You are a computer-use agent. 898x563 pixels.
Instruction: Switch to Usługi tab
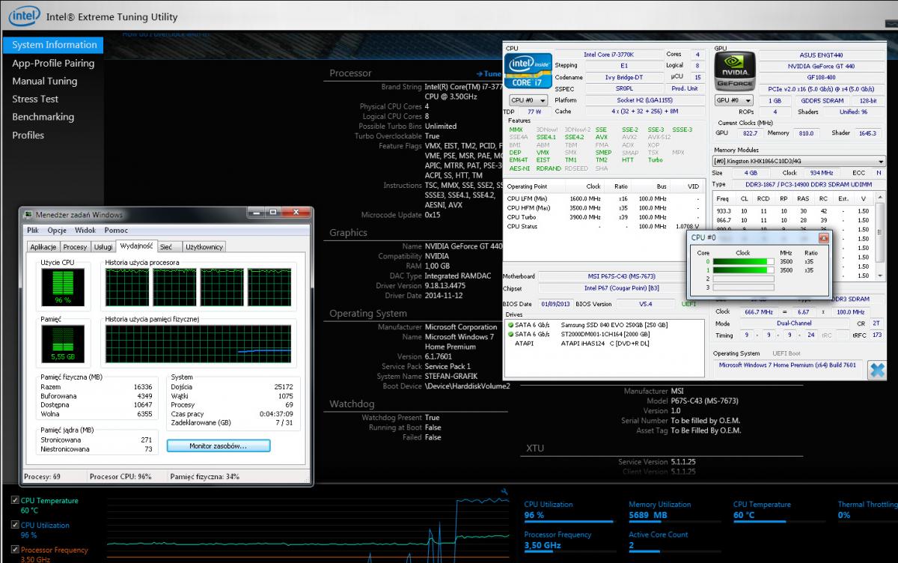point(103,246)
